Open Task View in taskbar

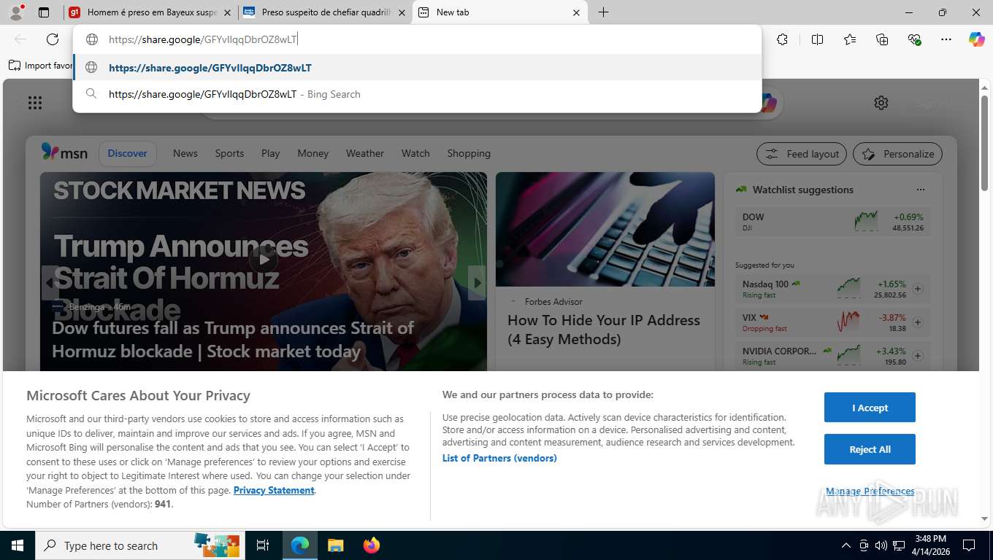263,545
